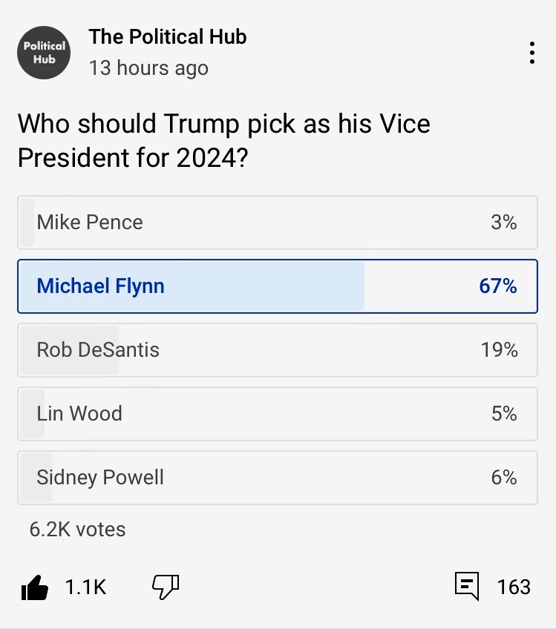Like the poll with thumbs-up icon
The image size is (556, 629).
pyautogui.click(x=35, y=587)
